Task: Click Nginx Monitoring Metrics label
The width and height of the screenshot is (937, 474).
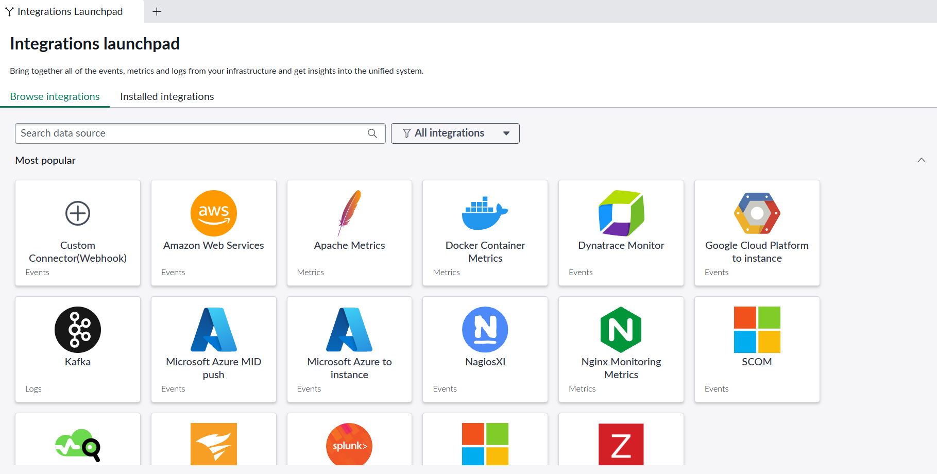Action: click(621, 368)
